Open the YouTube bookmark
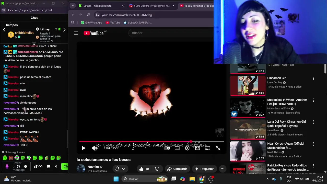327x184 pixels. [113, 22]
